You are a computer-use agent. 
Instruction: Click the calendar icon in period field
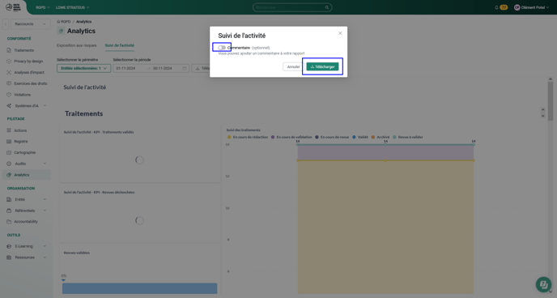tap(185, 68)
